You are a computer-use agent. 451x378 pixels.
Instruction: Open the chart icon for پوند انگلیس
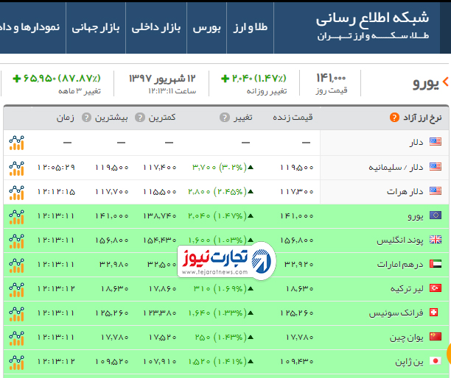(x=16, y=240)
